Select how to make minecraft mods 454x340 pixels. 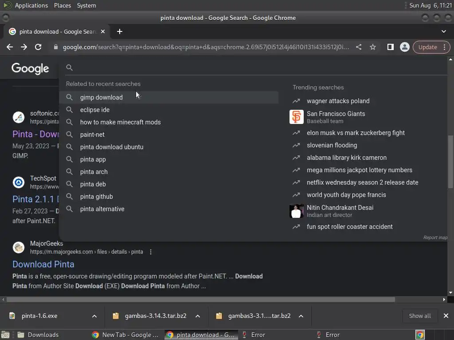pos(169,122)
